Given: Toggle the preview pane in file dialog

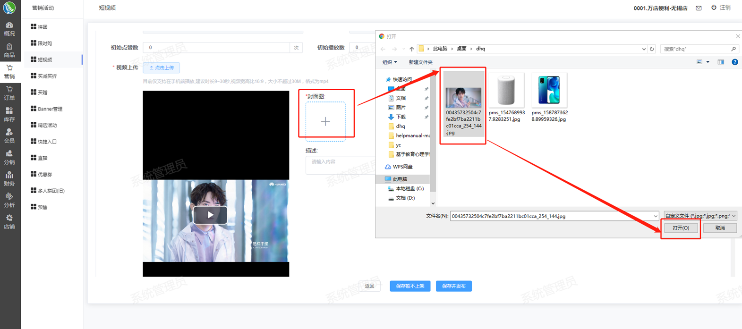Looking at the screenshot, I should (x=721, y=62).
